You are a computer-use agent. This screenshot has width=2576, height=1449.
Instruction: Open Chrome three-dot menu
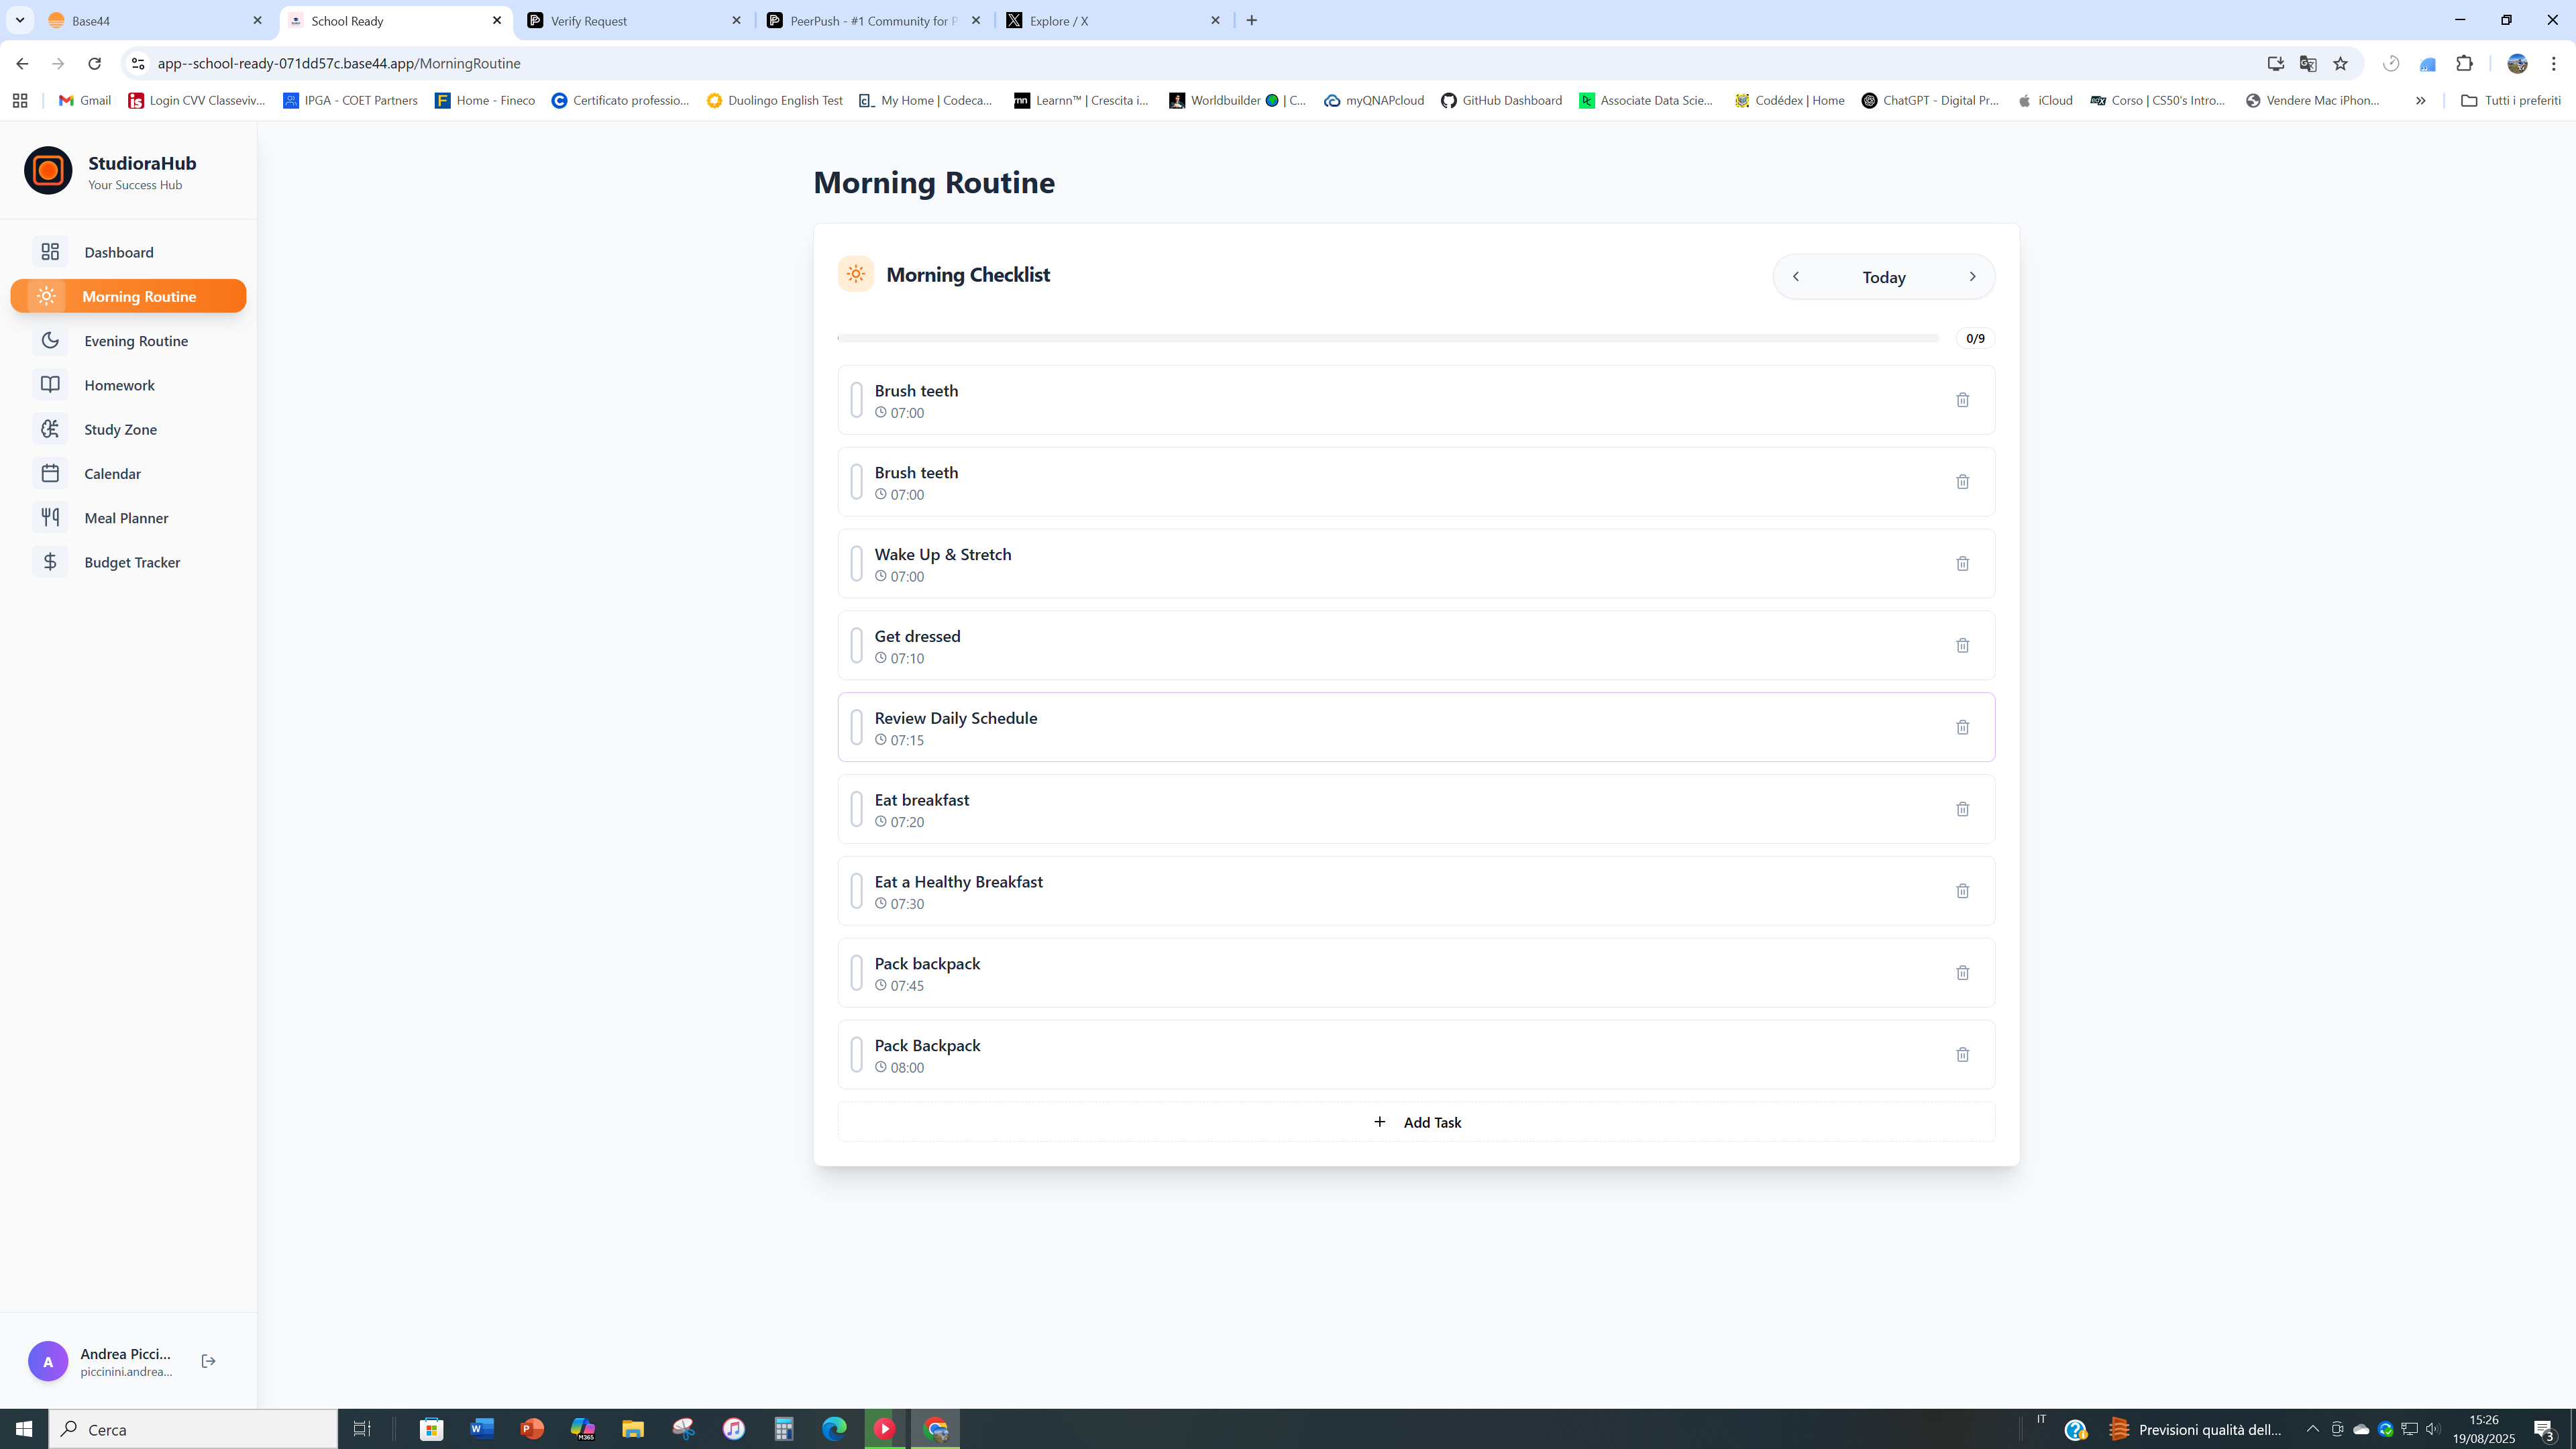coord(2554,64)
